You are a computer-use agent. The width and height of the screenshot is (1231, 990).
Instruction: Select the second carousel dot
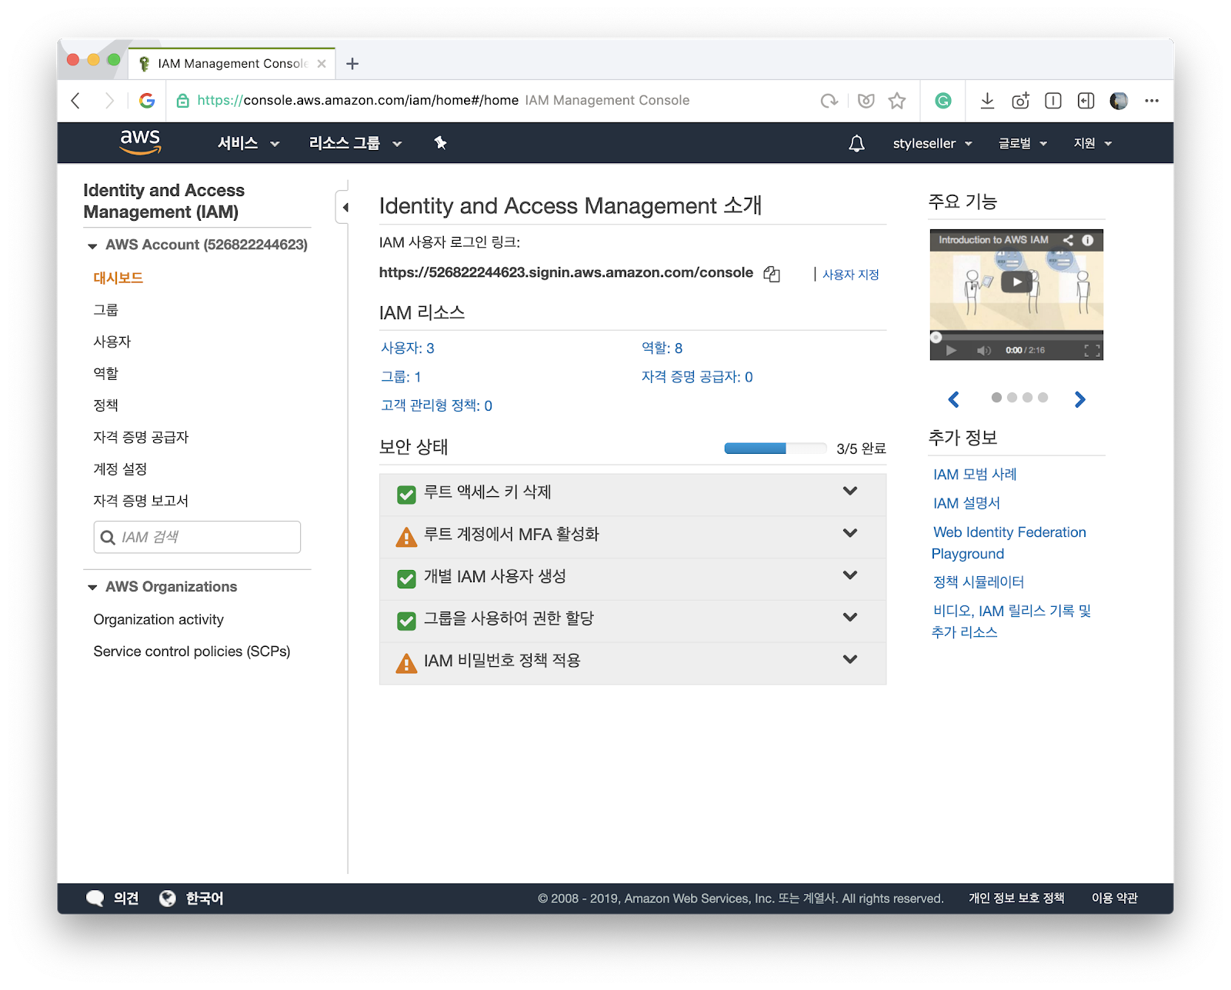coord(1012,398)
